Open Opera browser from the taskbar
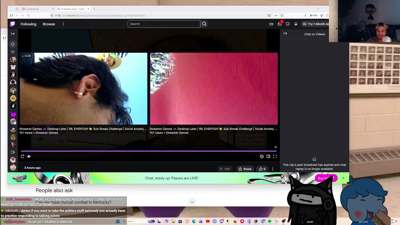This screenshot has height=225, width=400. point(187,222)
